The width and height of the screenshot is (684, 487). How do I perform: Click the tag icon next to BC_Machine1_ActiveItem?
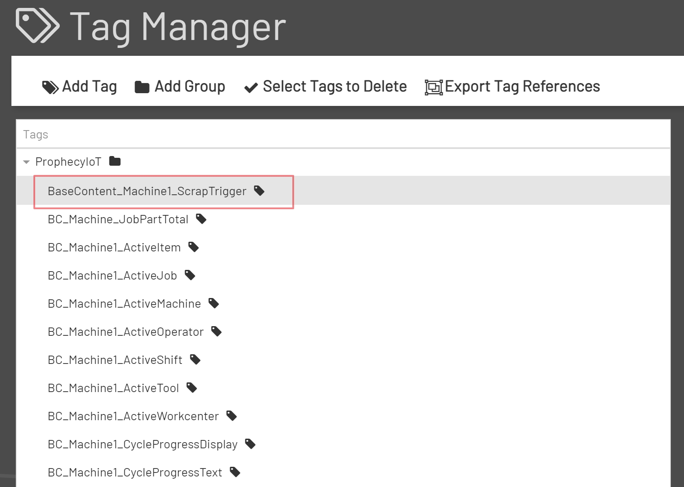click(x=193, y=247)
